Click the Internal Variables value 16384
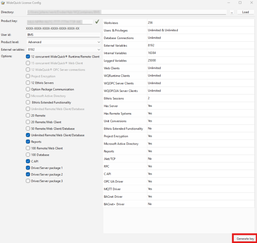The width and height of the screenshot is (257, 243). click(152, 53)
